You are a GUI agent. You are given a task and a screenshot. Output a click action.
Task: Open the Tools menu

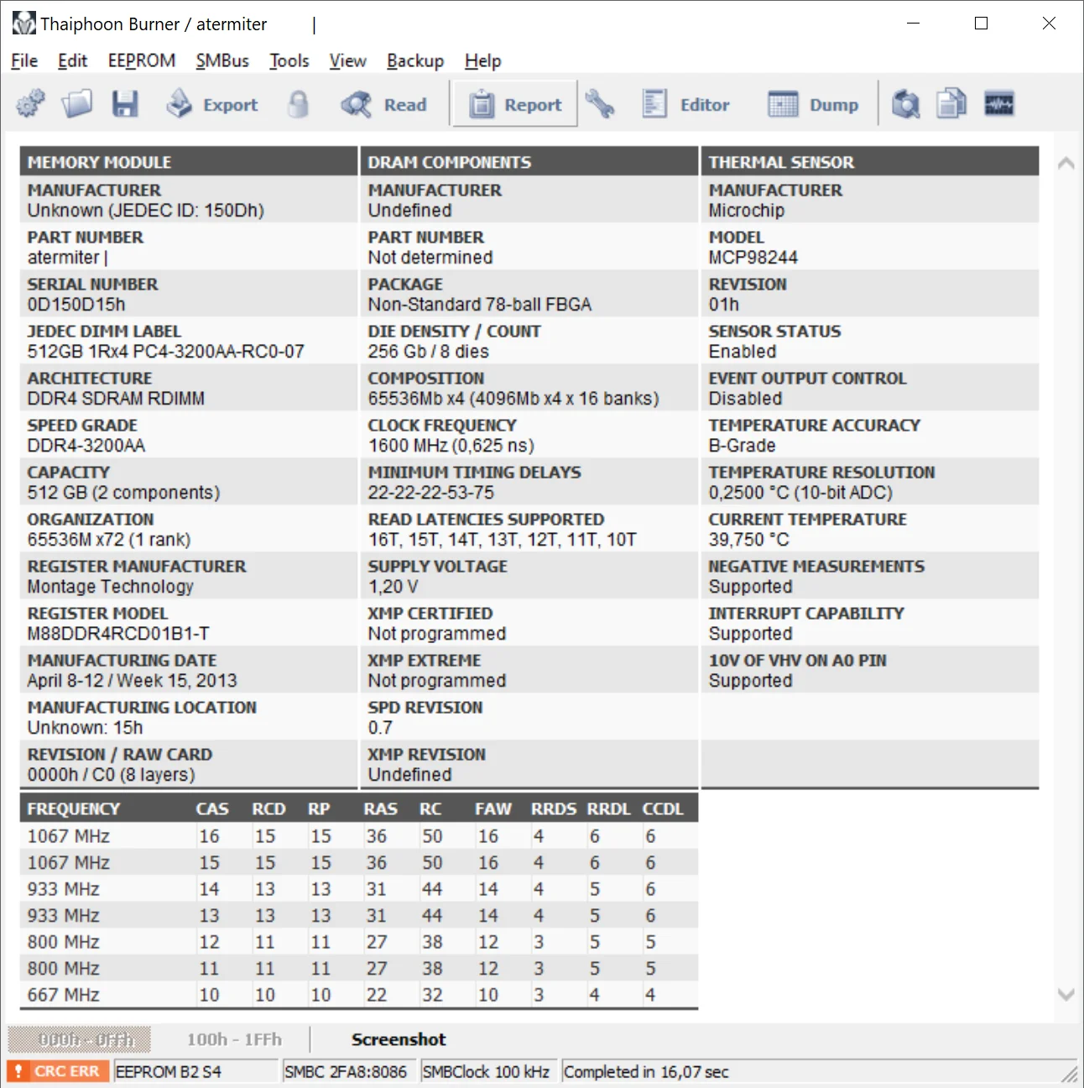(289, 60)
